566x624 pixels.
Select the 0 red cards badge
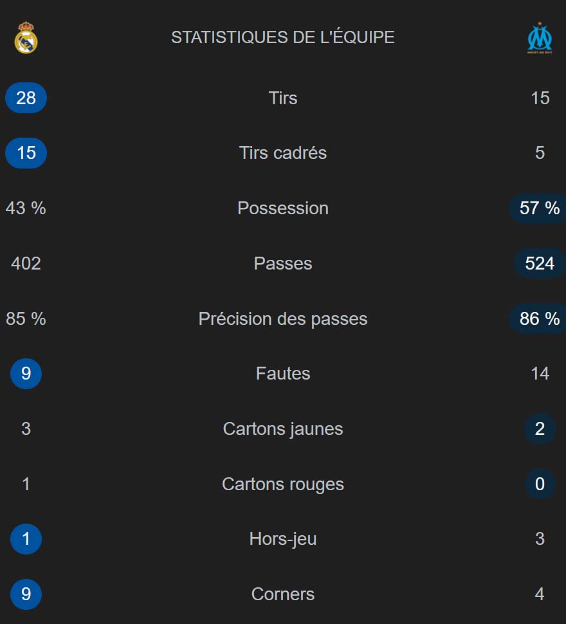(540, 484)
